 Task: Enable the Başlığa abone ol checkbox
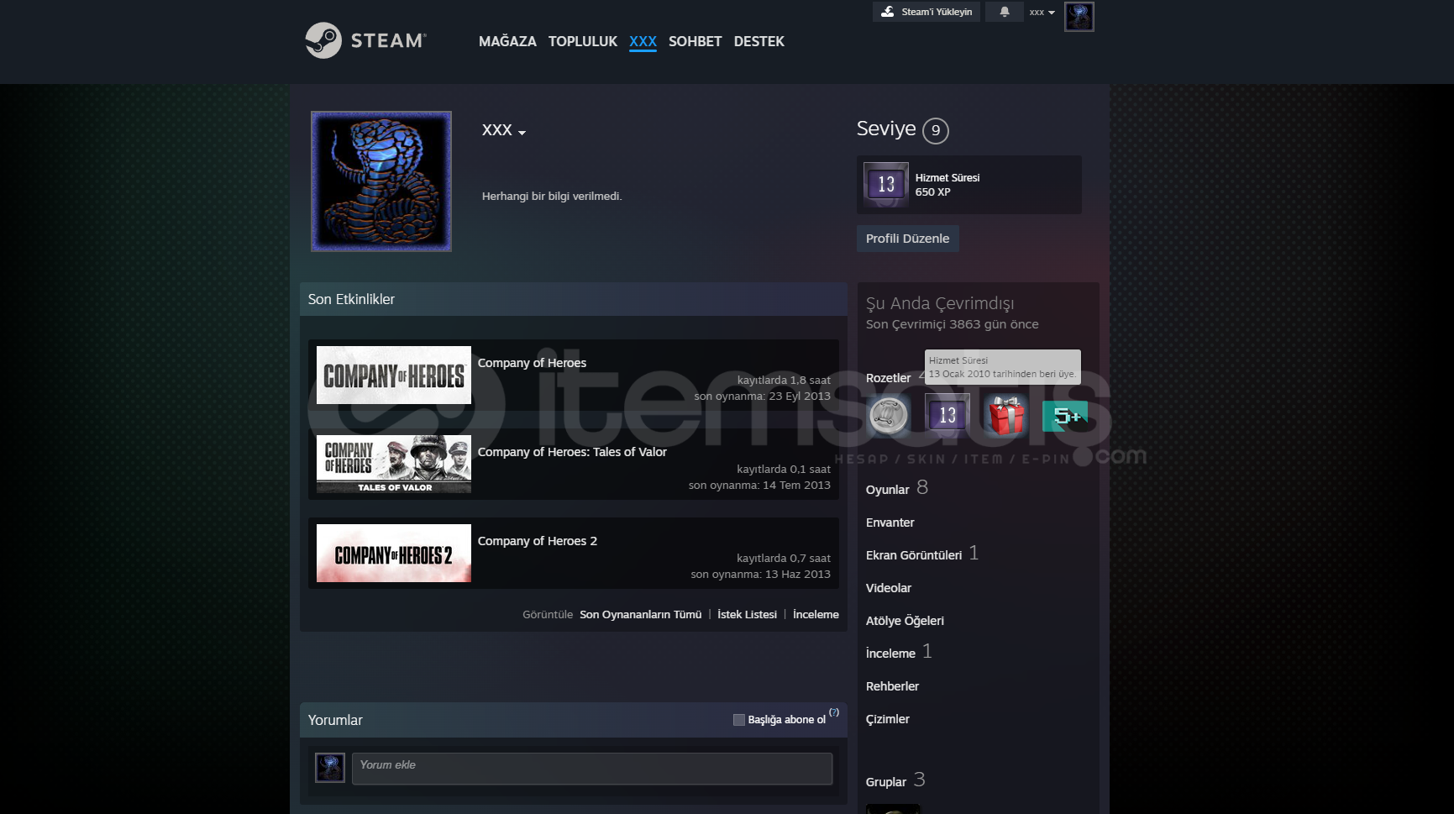click(739, 720)
